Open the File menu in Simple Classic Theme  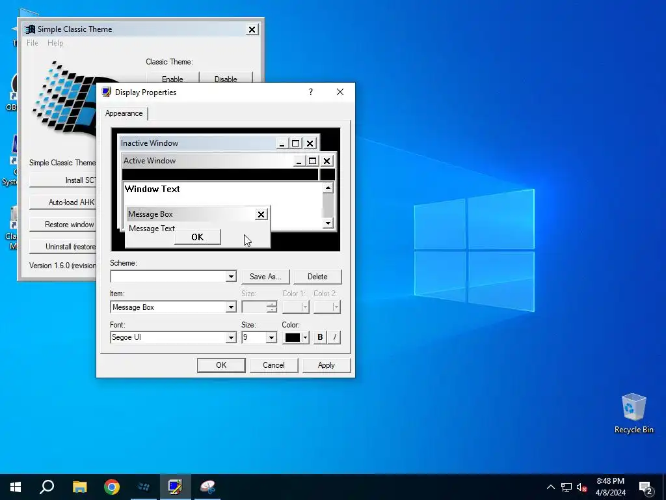tap(33, 43)
